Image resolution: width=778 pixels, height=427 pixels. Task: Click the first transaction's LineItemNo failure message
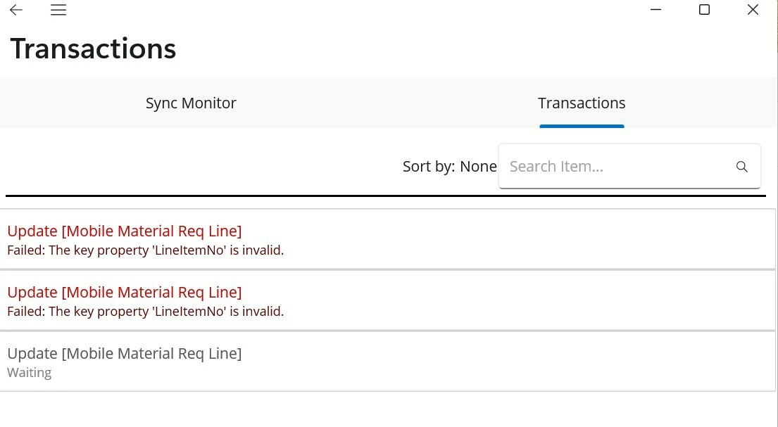click(x=145, y=250)
